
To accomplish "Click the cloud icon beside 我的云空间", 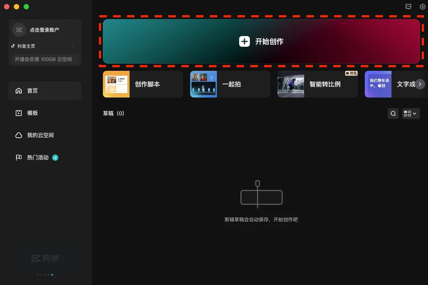I will point(19,135).
